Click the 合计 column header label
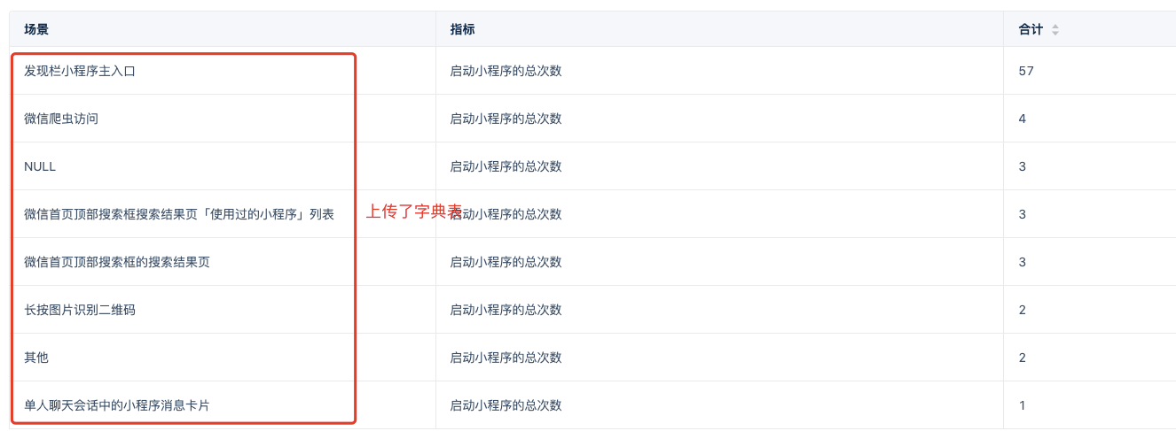This screenshot has height=431, width=1176. point(1031,30)
